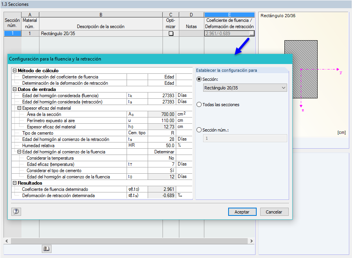Toggle the Optimizar checkbox for section 1
The width and height of the screenshot is (352, 258).
coord(170,34)
